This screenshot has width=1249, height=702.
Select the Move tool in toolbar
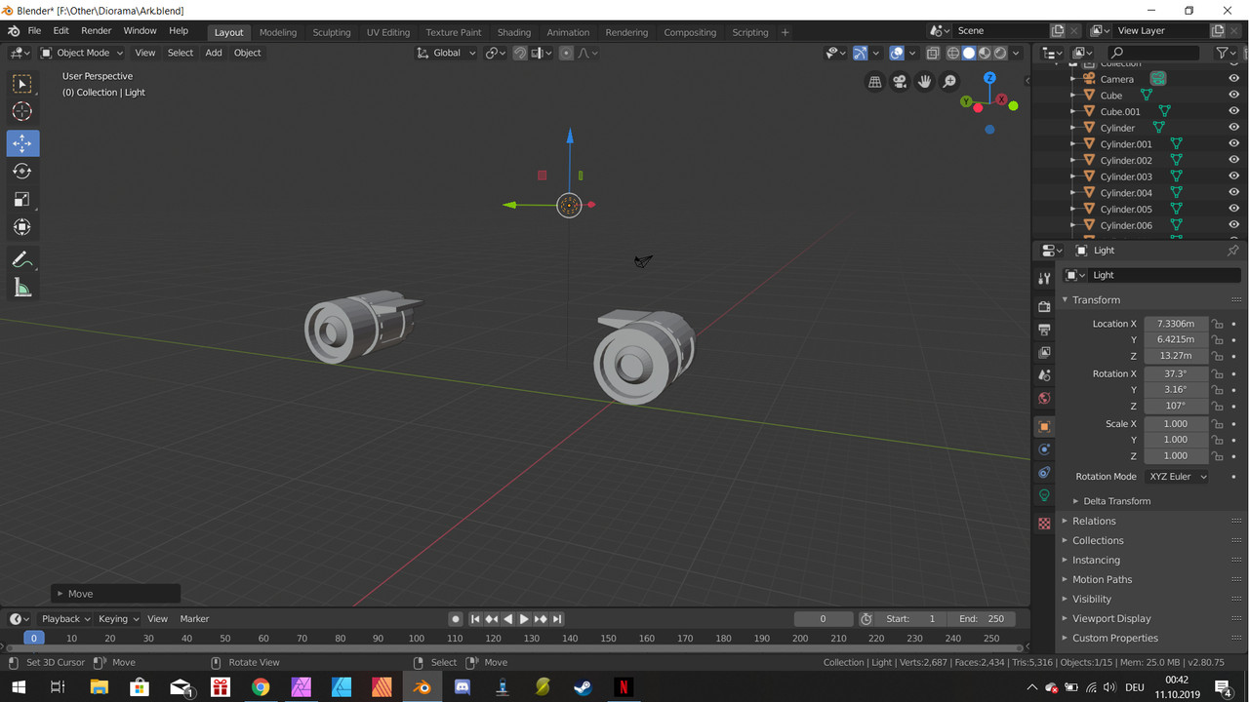tap(22, 143)
